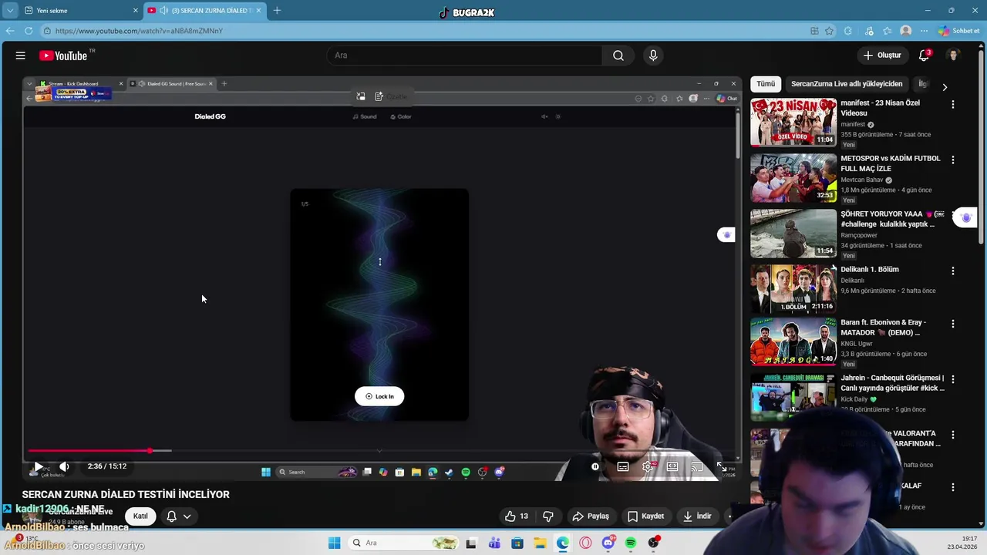Open YouTube notifications bell with badge

924,55
